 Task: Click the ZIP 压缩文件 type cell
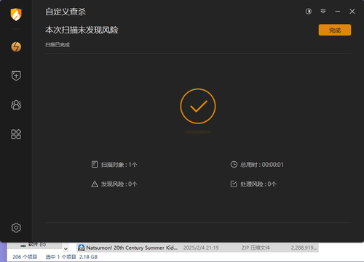(x=256, y=247)
